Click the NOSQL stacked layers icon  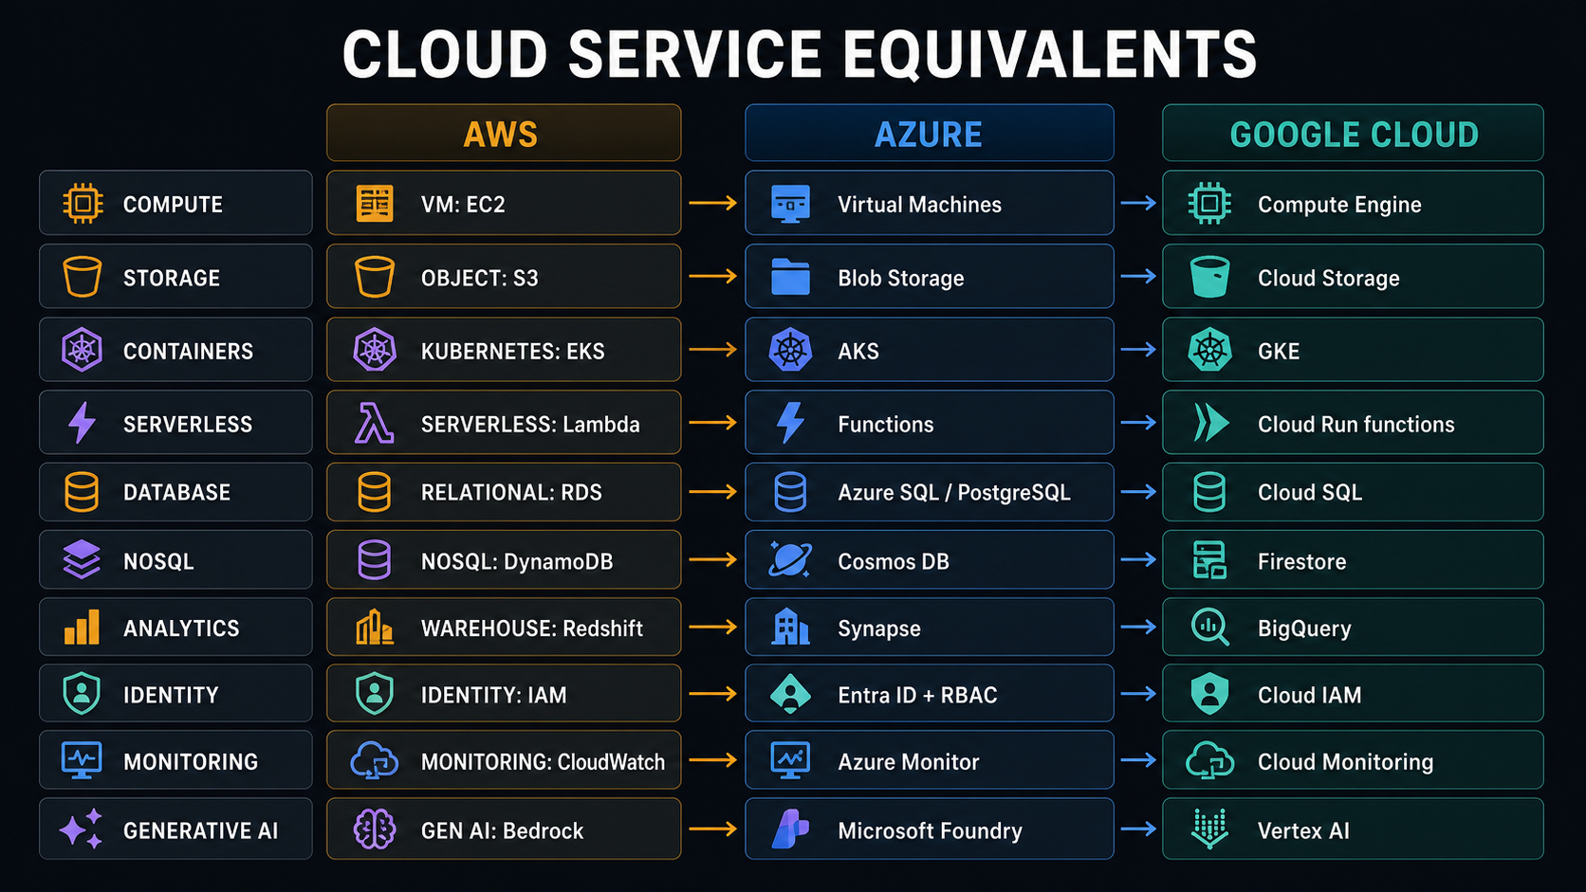pos(82,559)
